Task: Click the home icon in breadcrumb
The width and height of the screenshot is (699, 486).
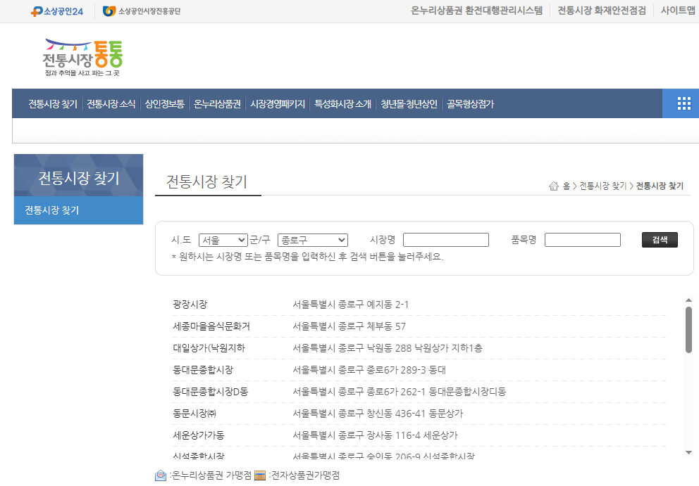Action: pos(554,186)
